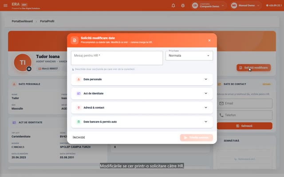
Task: Click the Adresă & contact pin icon
Action: (79, 108)
